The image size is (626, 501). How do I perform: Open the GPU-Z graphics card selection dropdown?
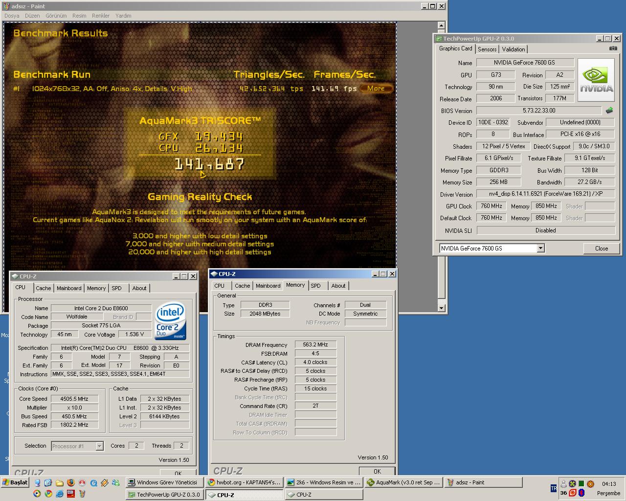pyautogui.click(x=540, y=248)
